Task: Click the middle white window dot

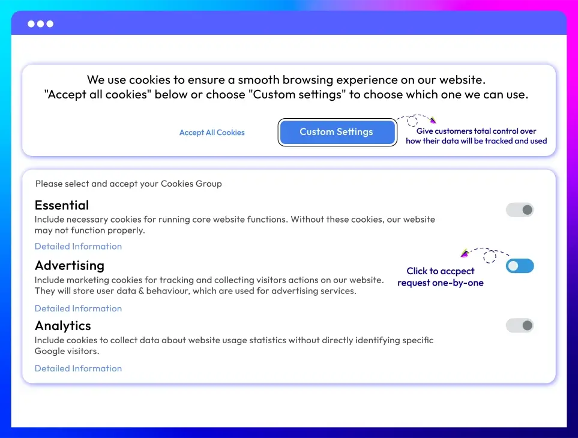Action: click(41, 24)
